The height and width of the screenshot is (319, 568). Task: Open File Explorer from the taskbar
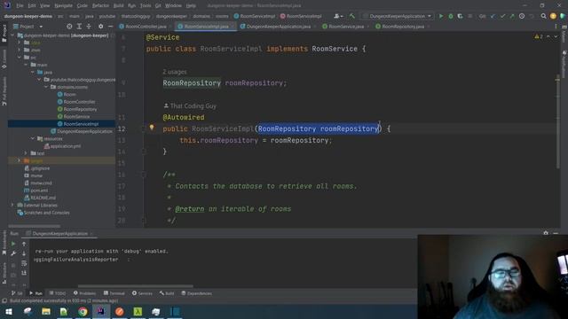click(x=46, y=311)
